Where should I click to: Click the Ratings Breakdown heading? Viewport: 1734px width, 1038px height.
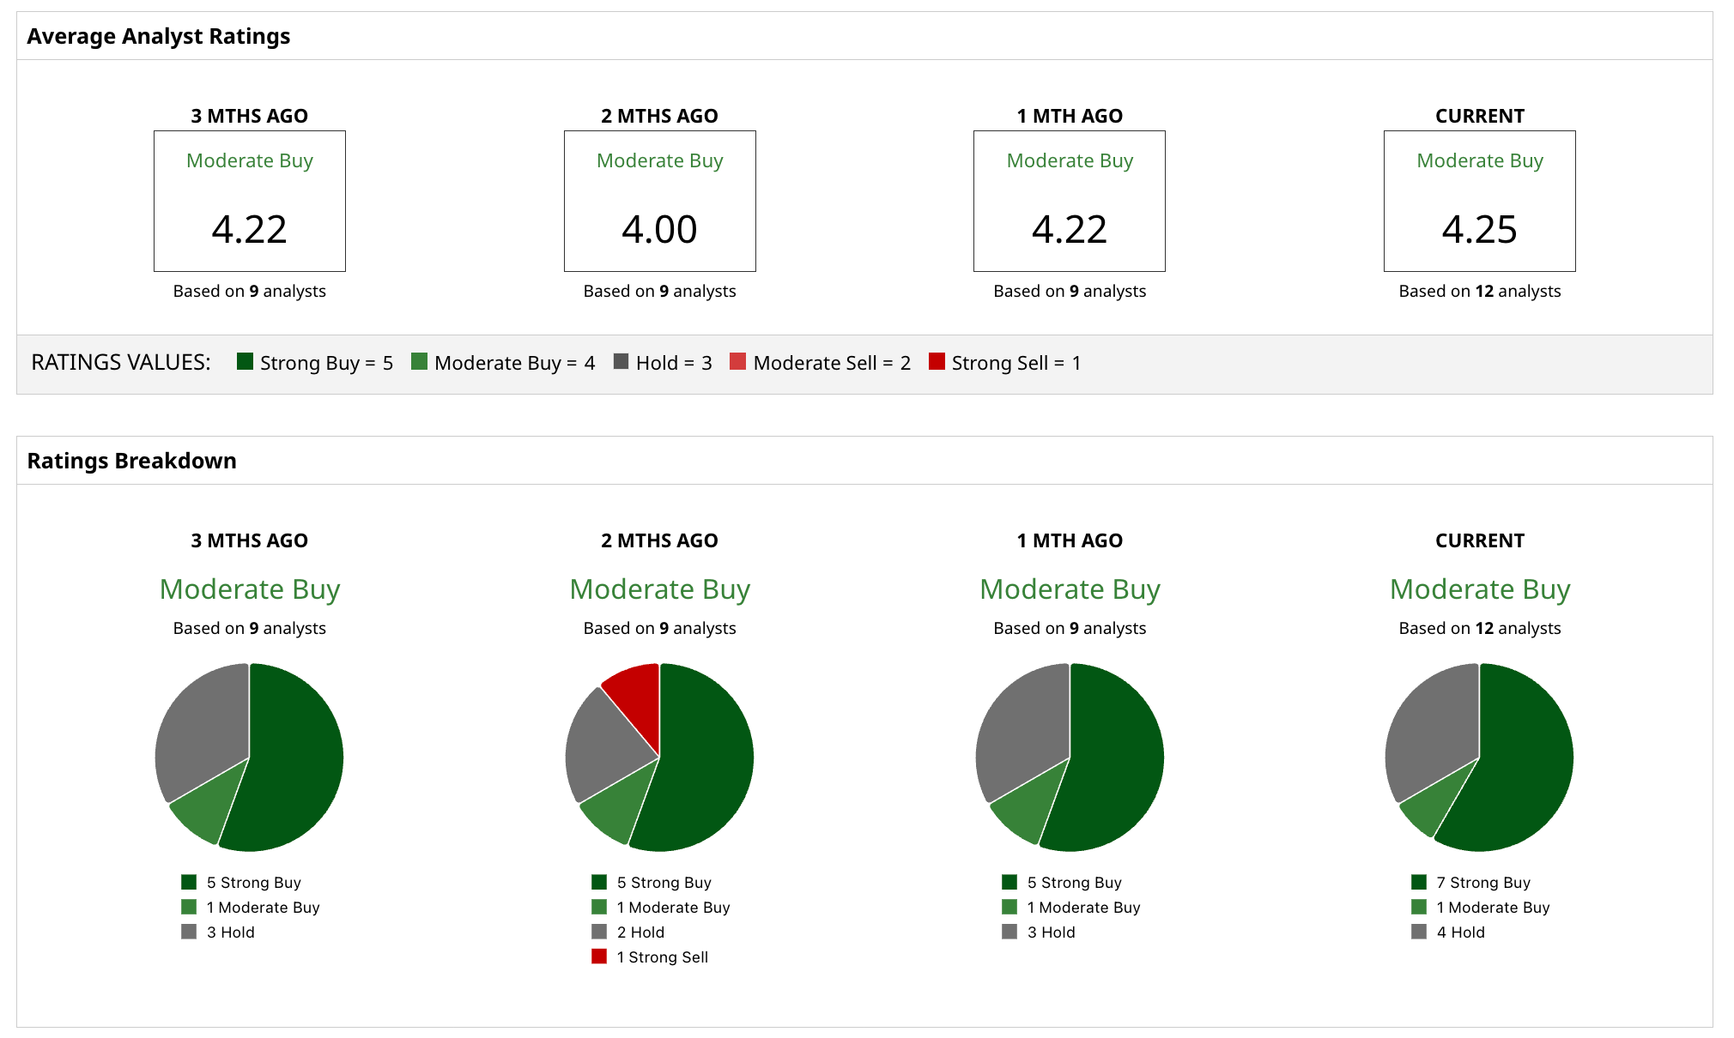(x=131, y=462)
